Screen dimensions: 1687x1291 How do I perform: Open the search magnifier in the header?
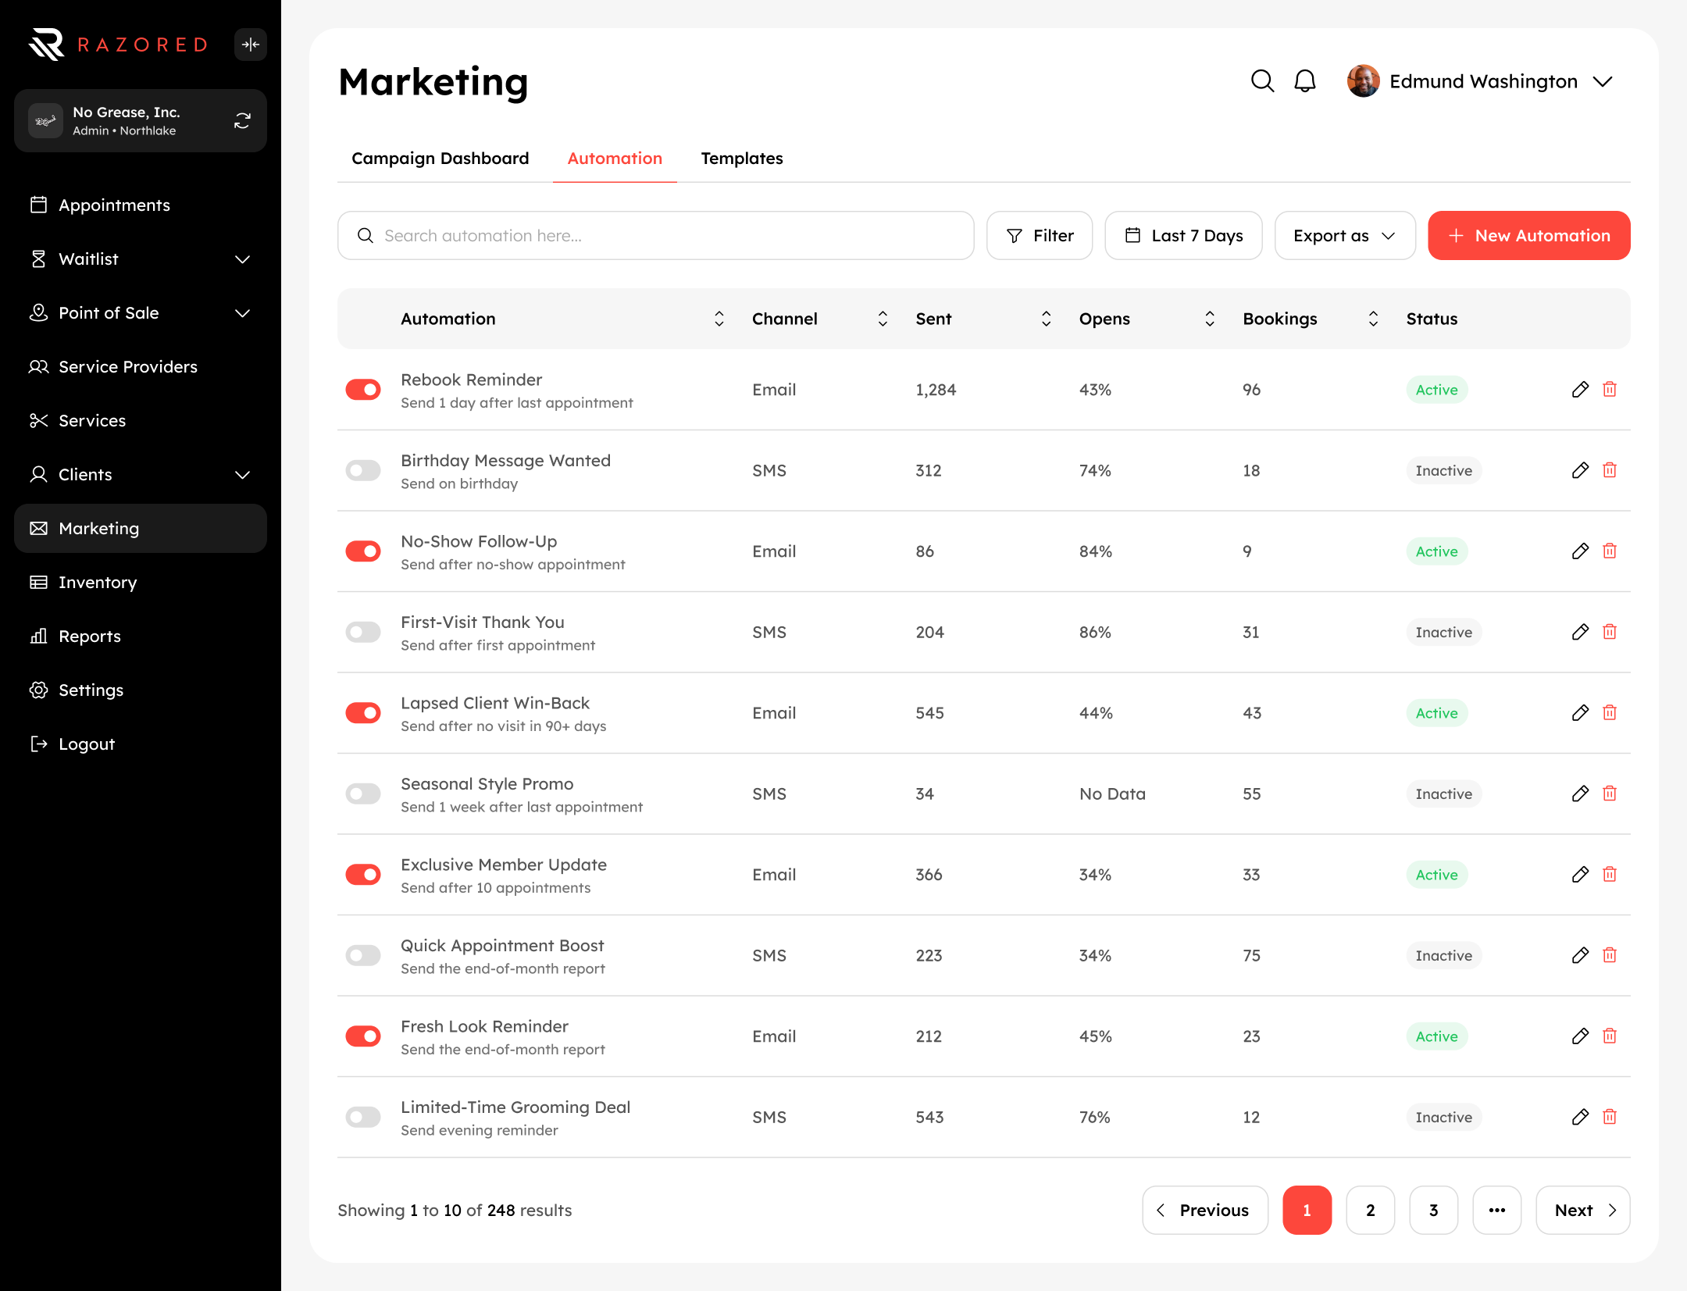pos(1262,81)
